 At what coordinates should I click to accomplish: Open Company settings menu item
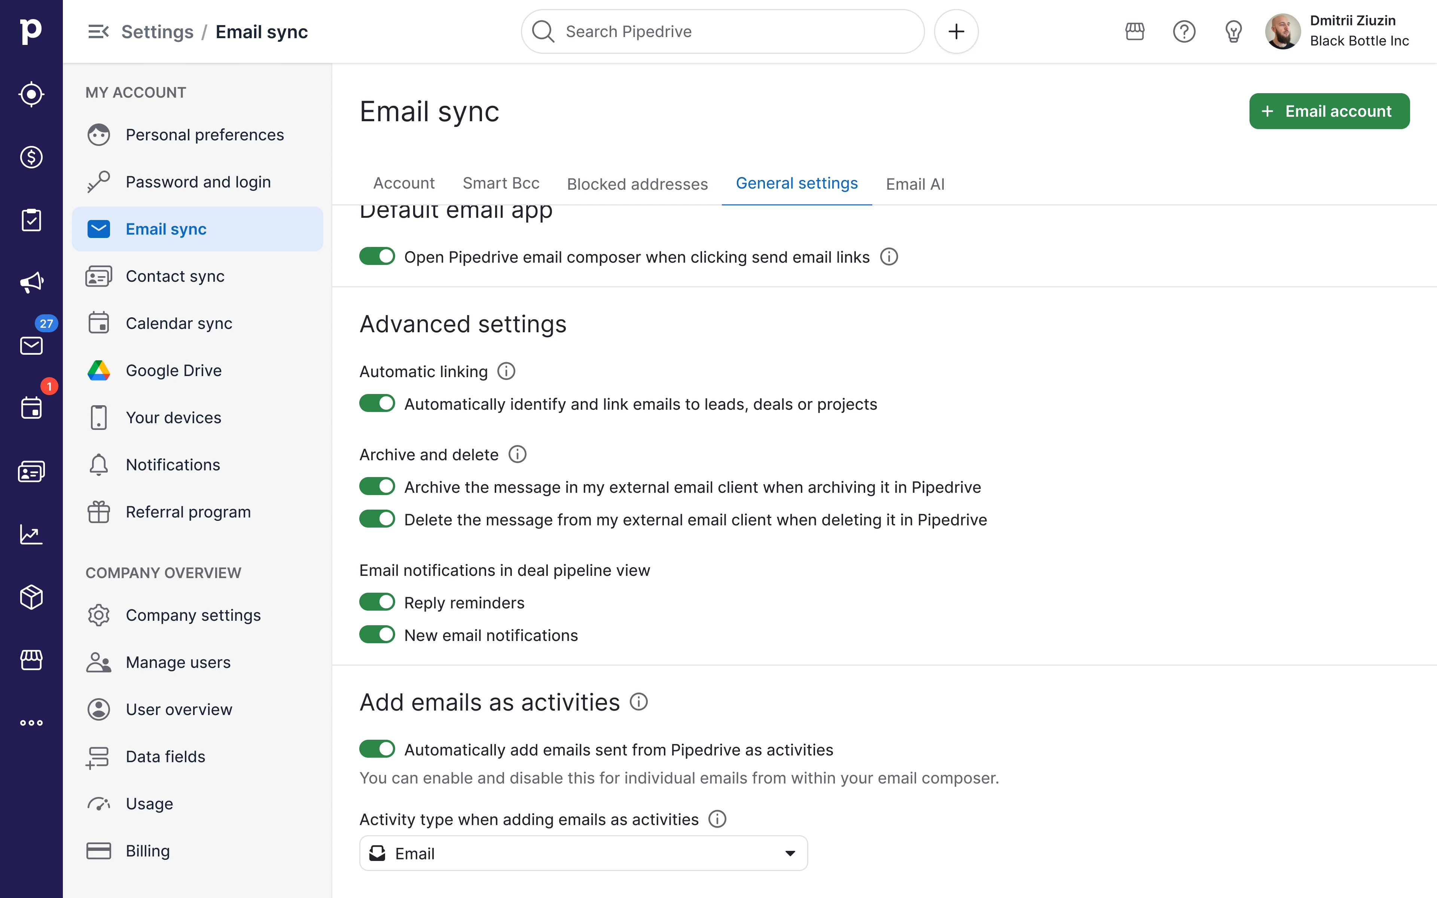[x=197, y=615]
